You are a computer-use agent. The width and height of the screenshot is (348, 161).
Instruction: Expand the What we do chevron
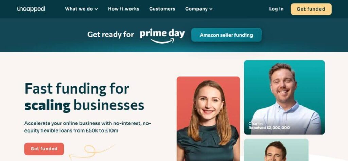96,9
